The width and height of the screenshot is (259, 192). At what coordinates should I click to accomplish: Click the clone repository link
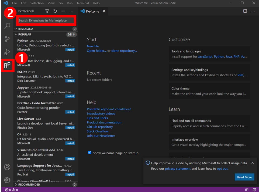[x=124, y=51]
